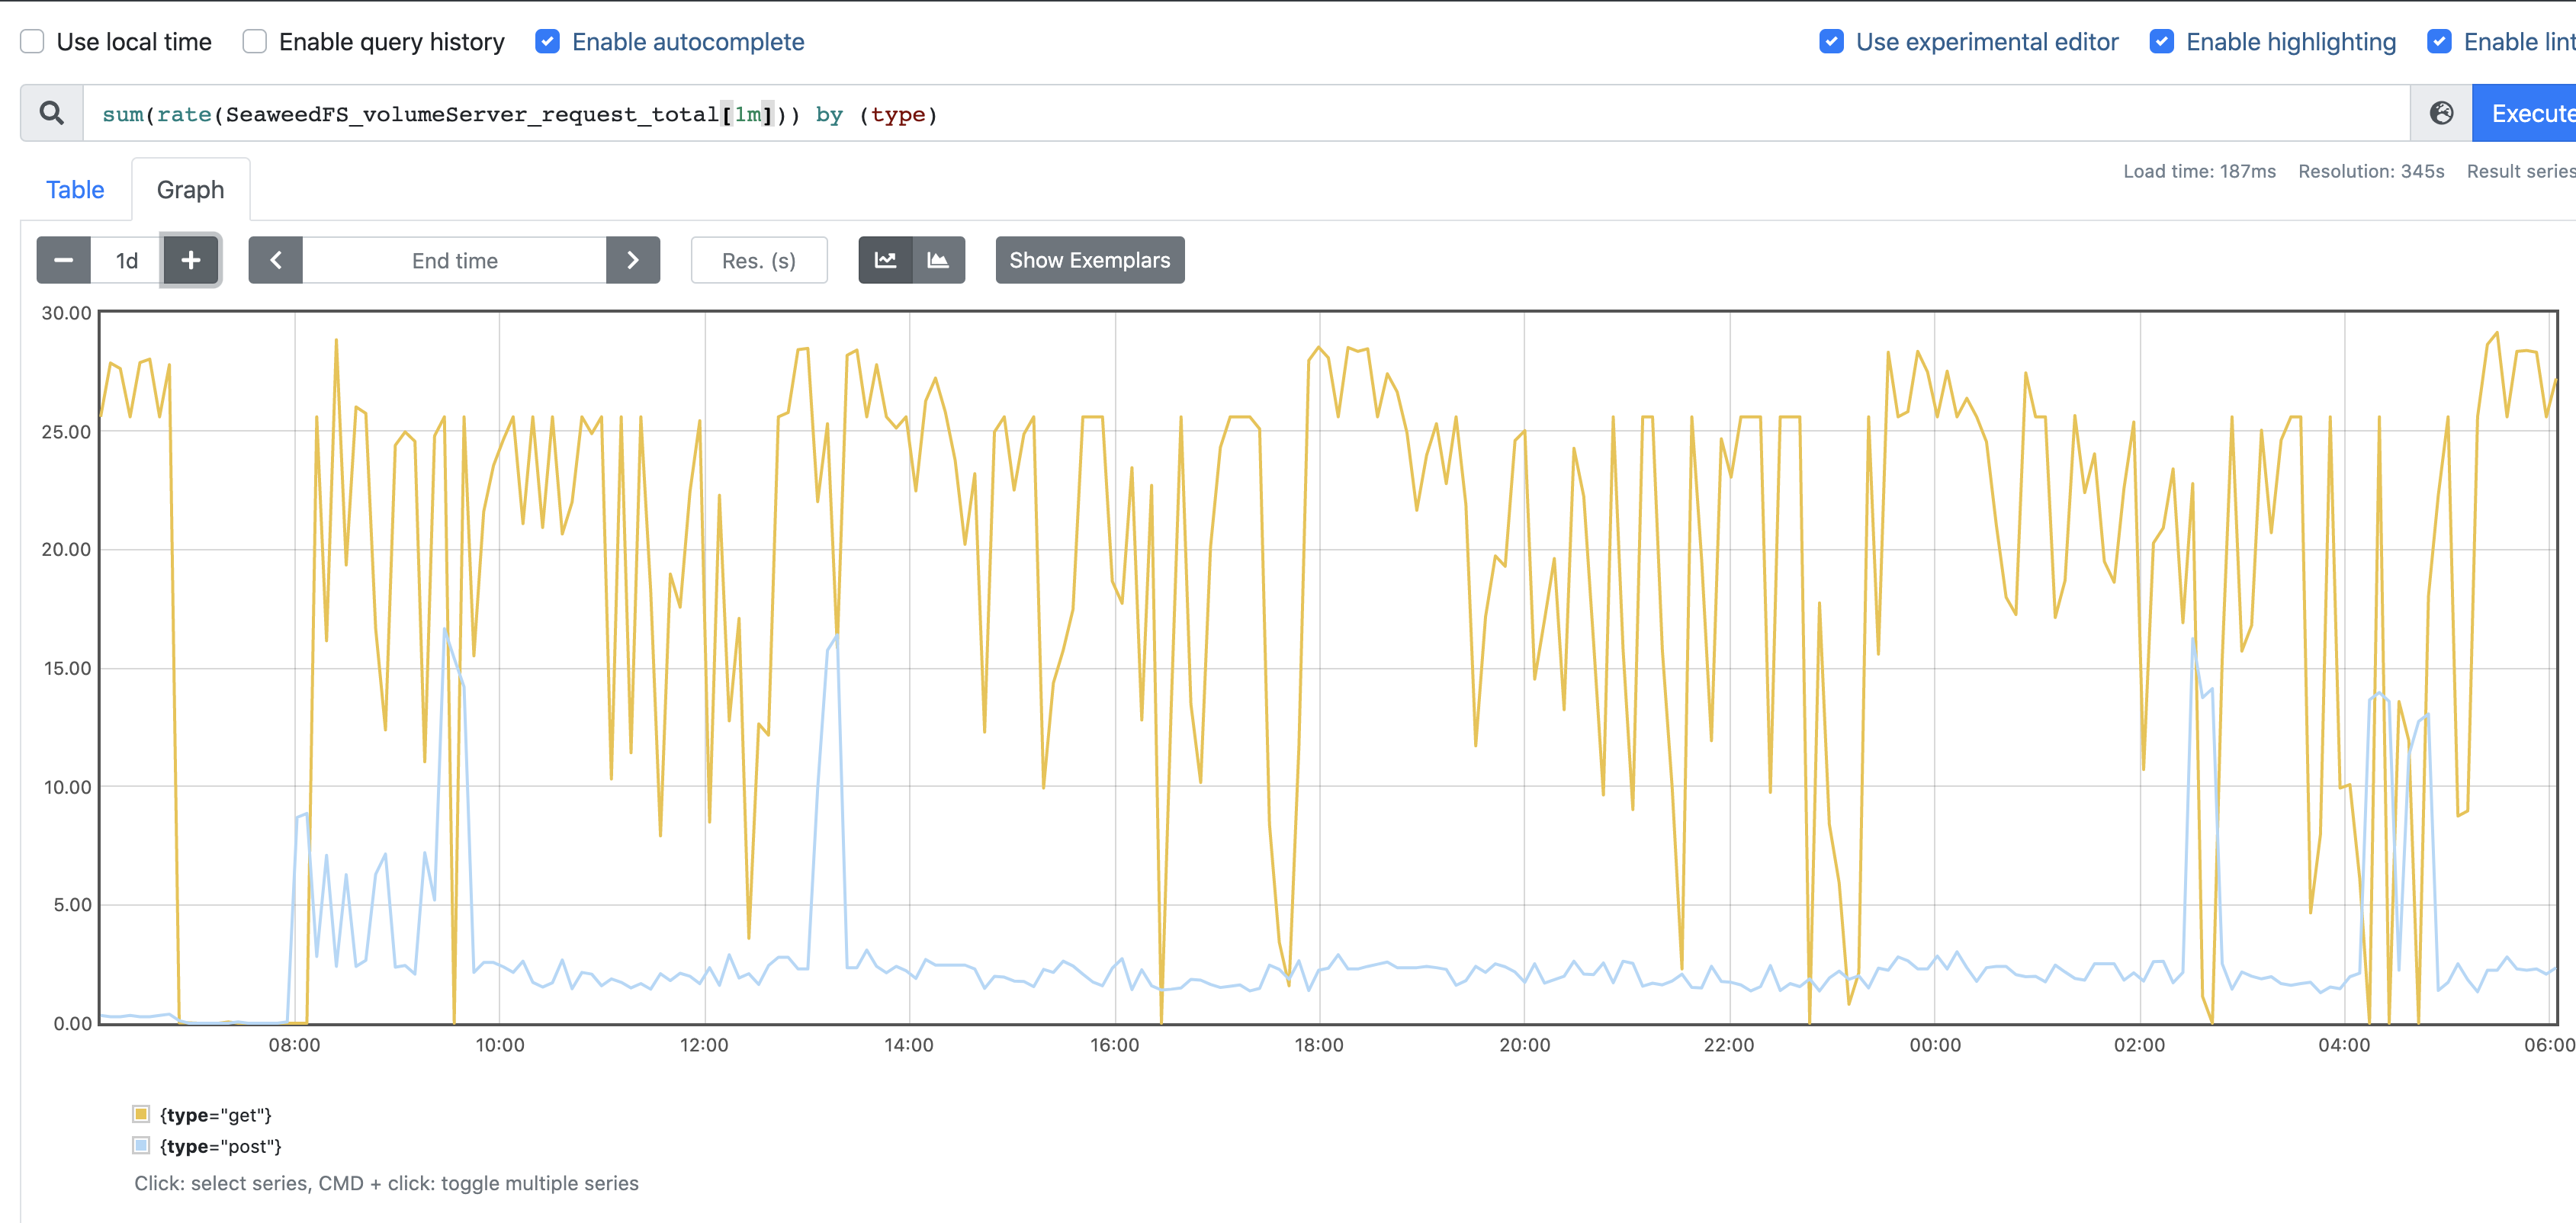Switch to line chart display mode

pos(885,260)
